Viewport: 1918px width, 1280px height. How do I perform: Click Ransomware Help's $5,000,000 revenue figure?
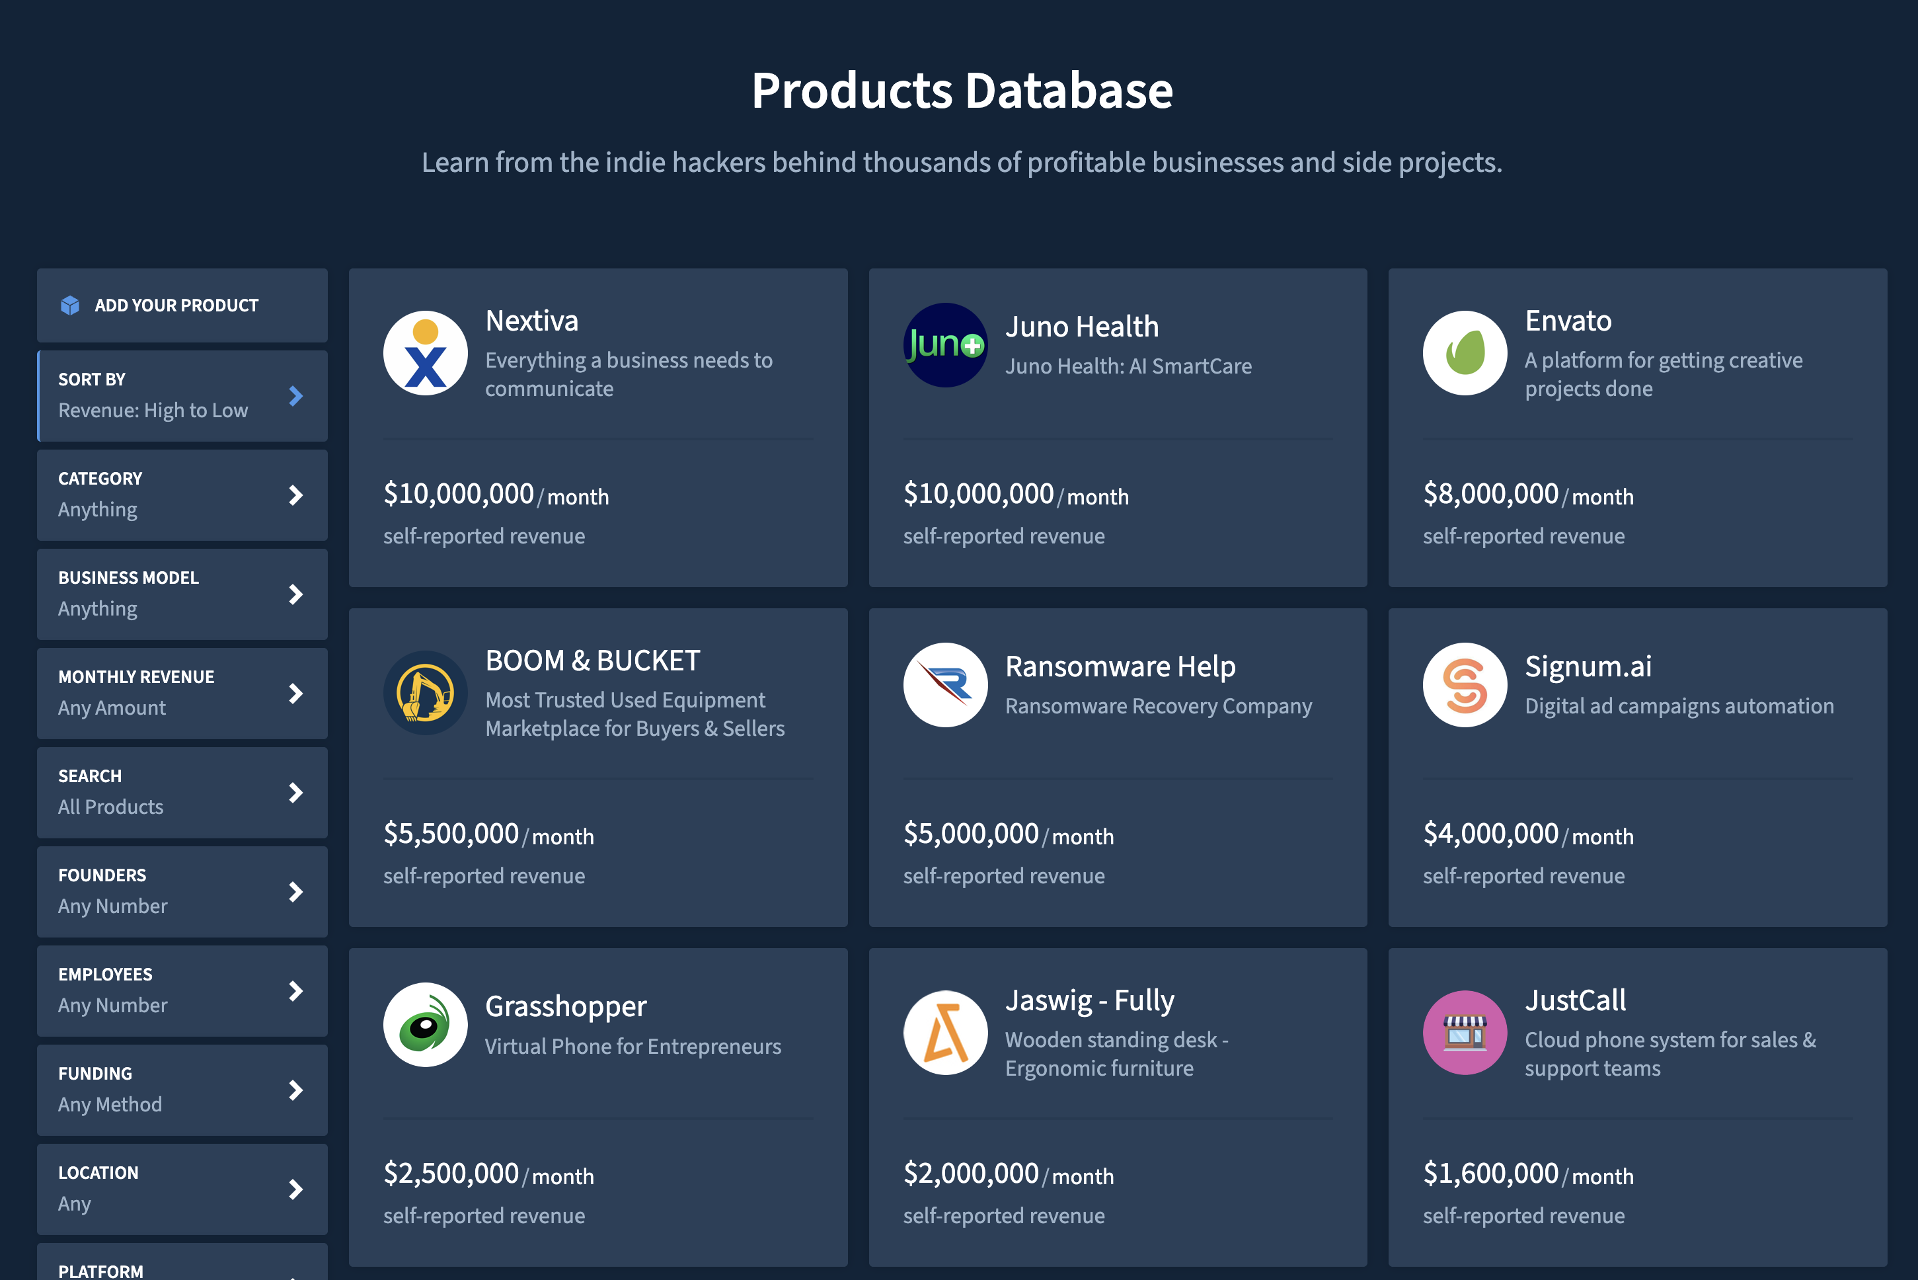(x=971, y=834)
